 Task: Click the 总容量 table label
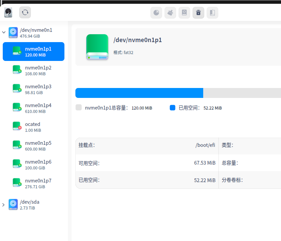click(230, 163)
